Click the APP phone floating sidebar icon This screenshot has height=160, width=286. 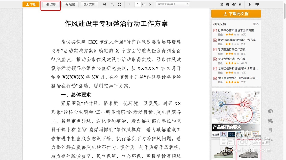270,130
